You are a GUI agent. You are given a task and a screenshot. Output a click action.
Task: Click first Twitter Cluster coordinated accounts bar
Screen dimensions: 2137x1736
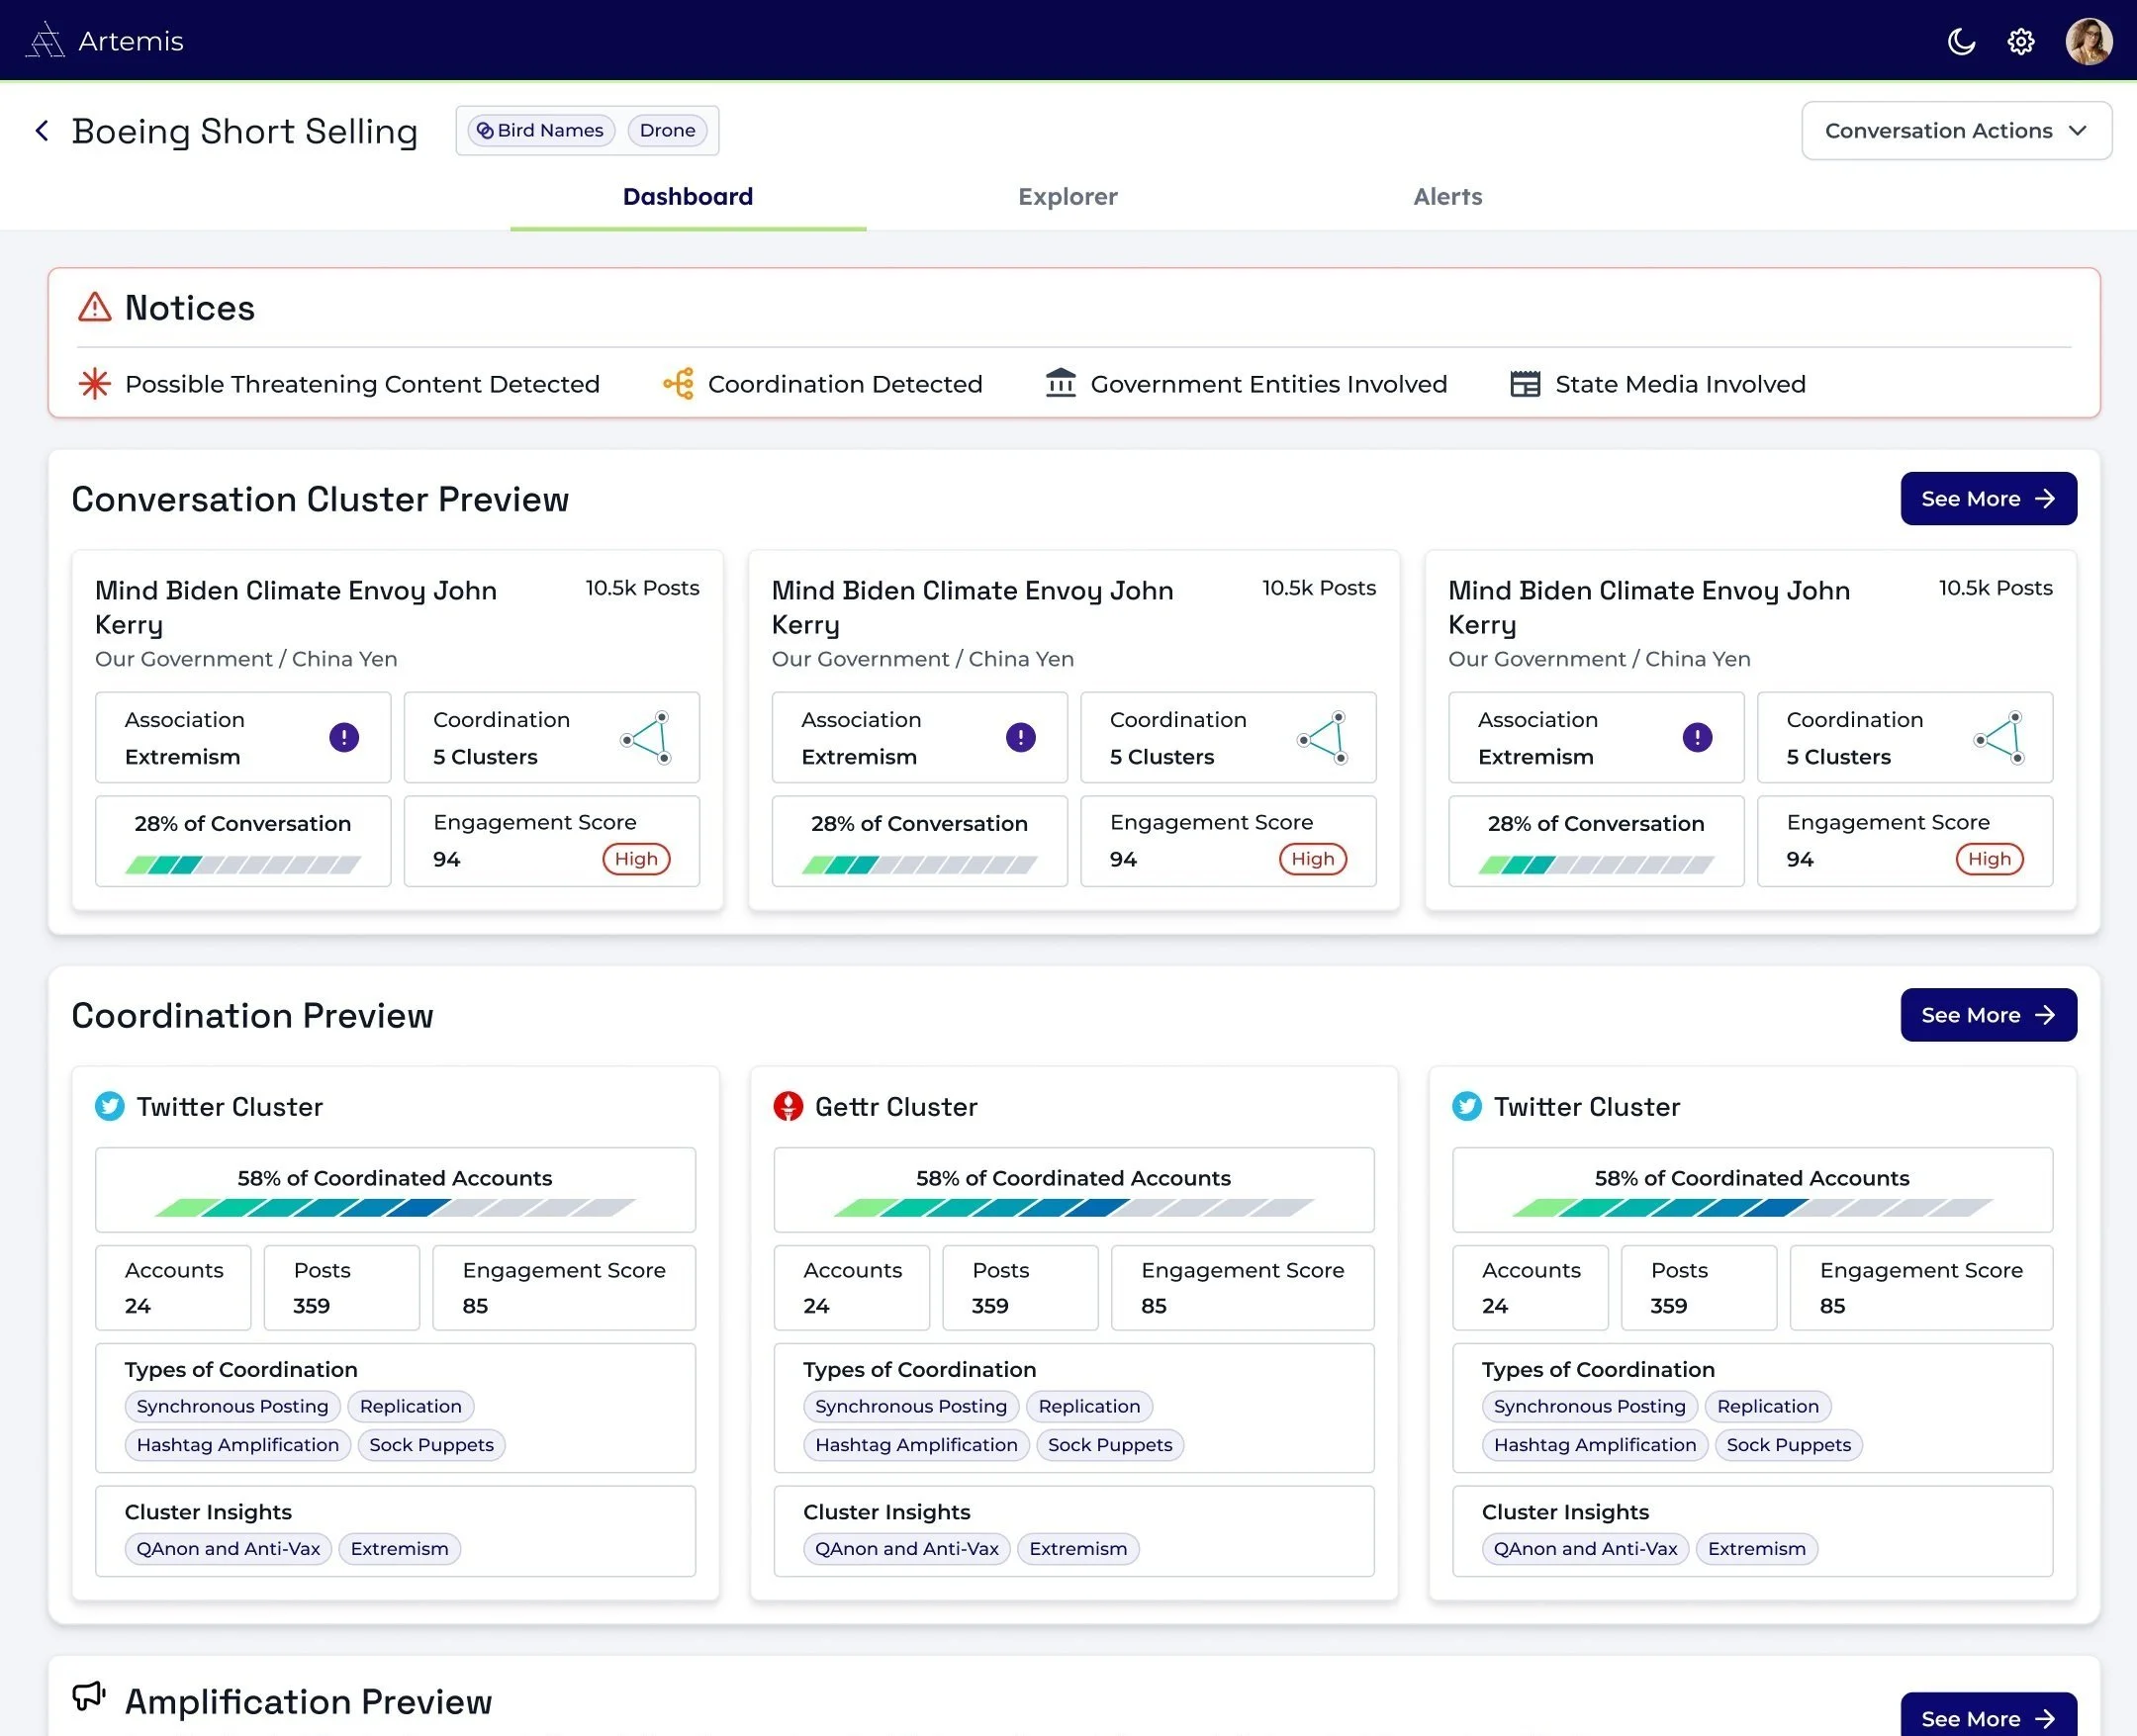click(395, 1208)
